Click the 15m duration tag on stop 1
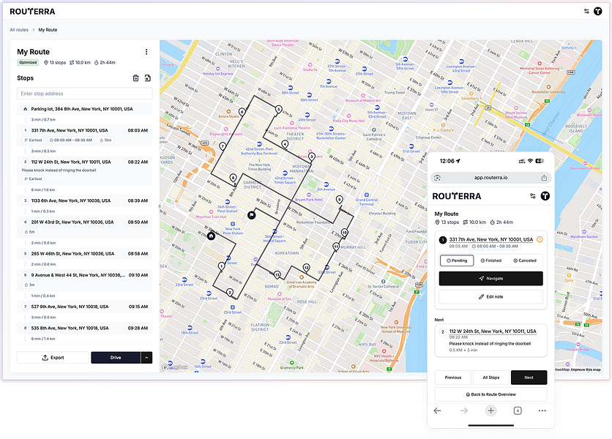Screen dimensions: 612x439 105,140
